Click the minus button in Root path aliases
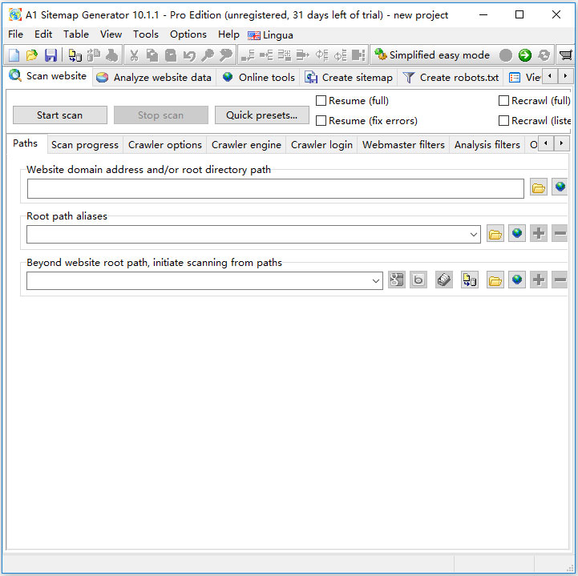This screenshot has height=576, width=578. [x=560, y=233]
